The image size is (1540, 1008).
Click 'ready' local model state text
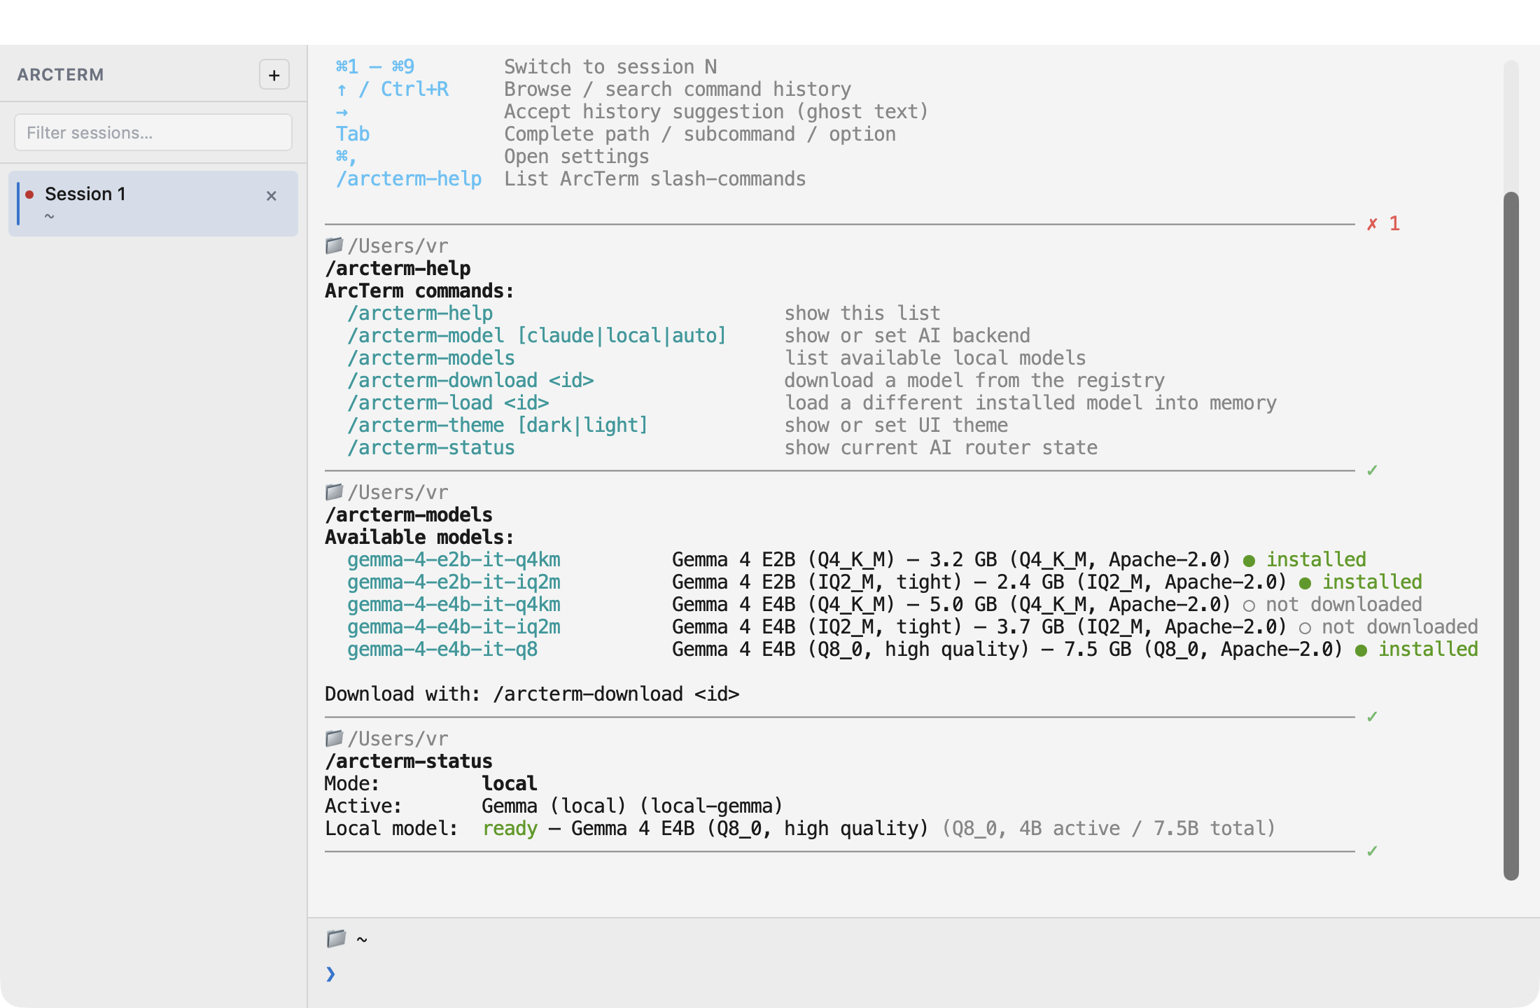510,829
